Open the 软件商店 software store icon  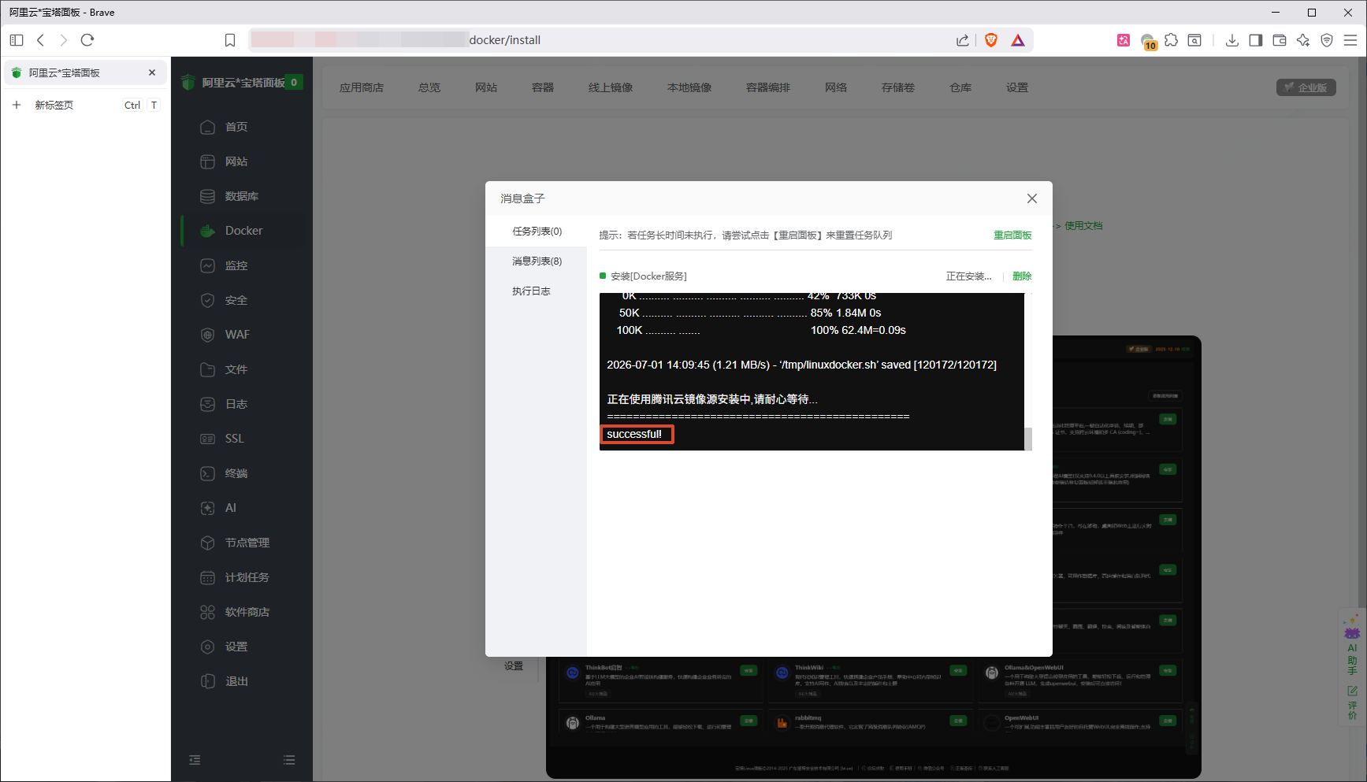coord(207,612)
